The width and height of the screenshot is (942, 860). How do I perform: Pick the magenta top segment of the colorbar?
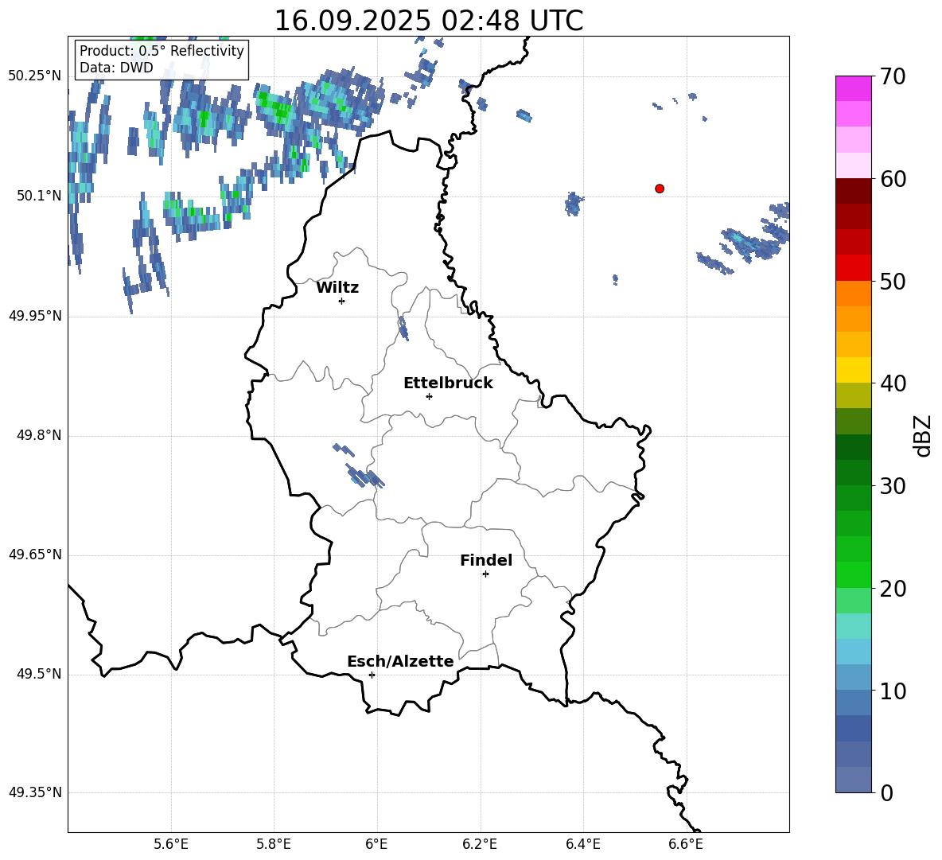click(854, 88)
